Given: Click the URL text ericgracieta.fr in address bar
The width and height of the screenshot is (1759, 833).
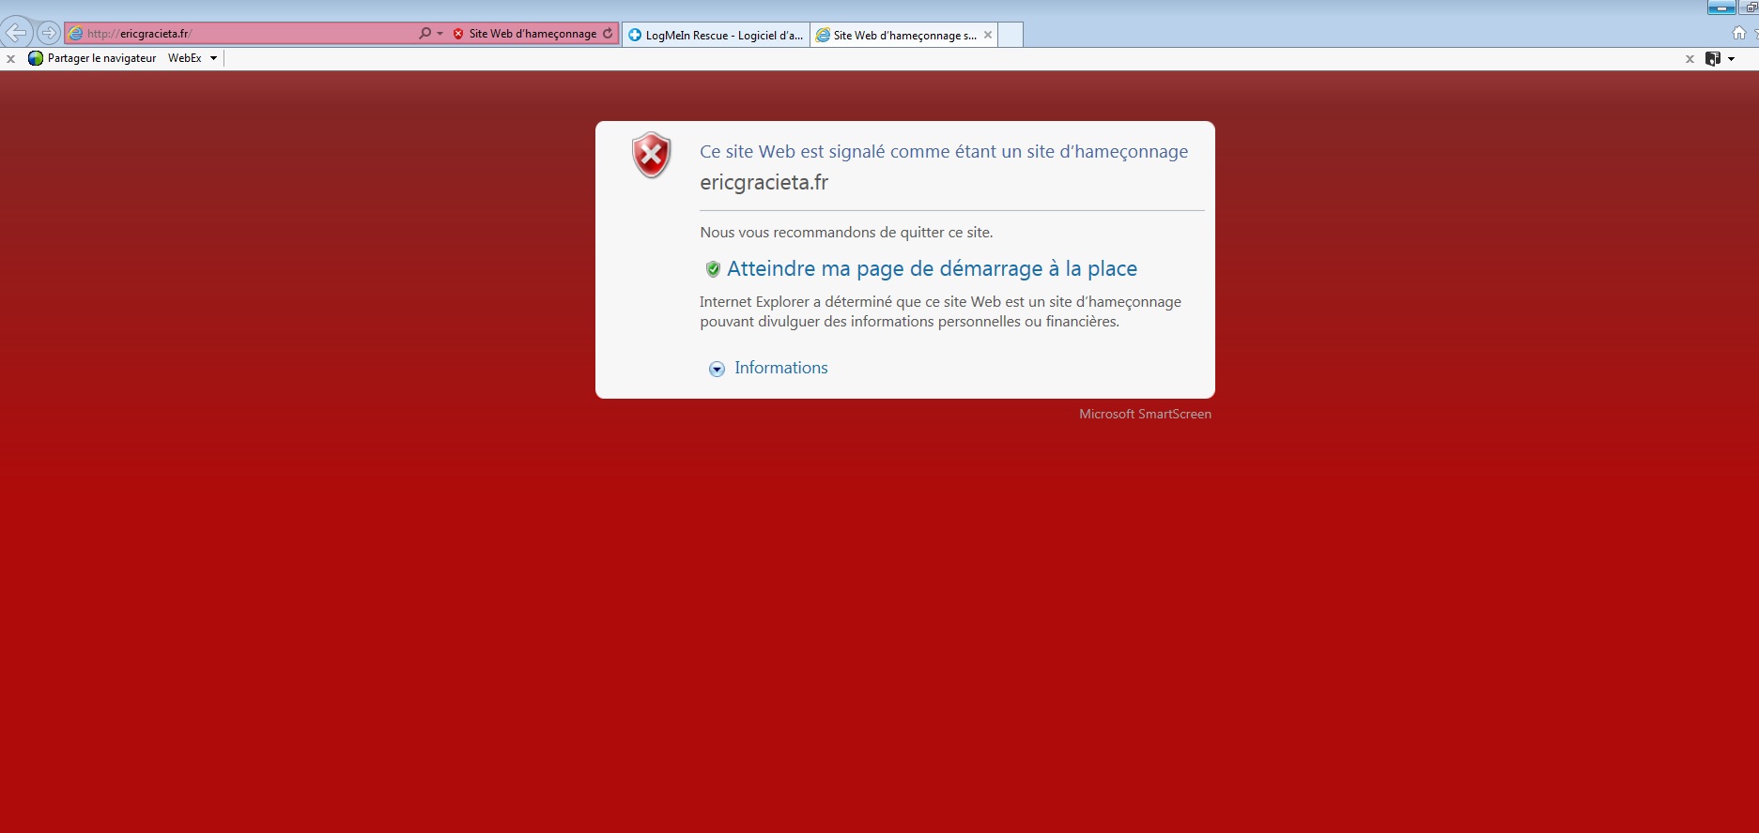Looking at the screenshot, I should click(x=154, y=34).
